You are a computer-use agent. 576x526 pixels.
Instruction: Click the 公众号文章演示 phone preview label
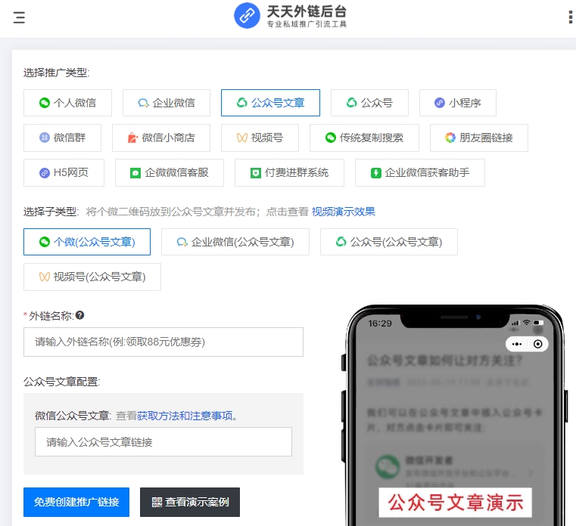point(456,503)
